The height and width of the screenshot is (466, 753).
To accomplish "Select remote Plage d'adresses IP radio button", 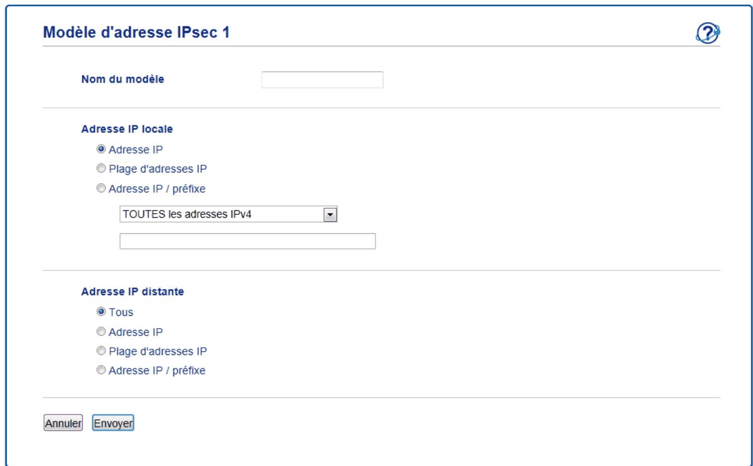I will [101, 351].
